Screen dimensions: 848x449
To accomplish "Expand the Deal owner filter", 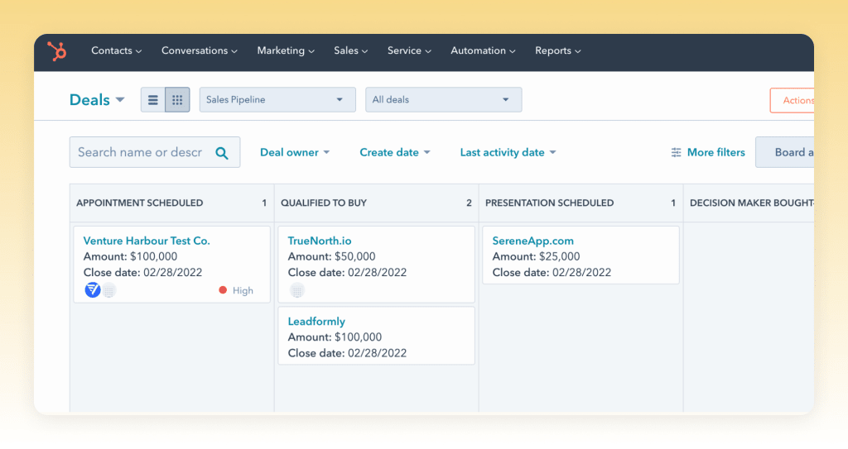I will [295, 153].
